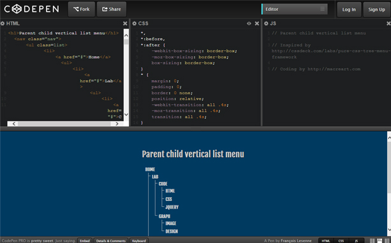Toggle the CSS compiled view eye icon
This screenshot has width=391, height=243.
pos(249,24)
